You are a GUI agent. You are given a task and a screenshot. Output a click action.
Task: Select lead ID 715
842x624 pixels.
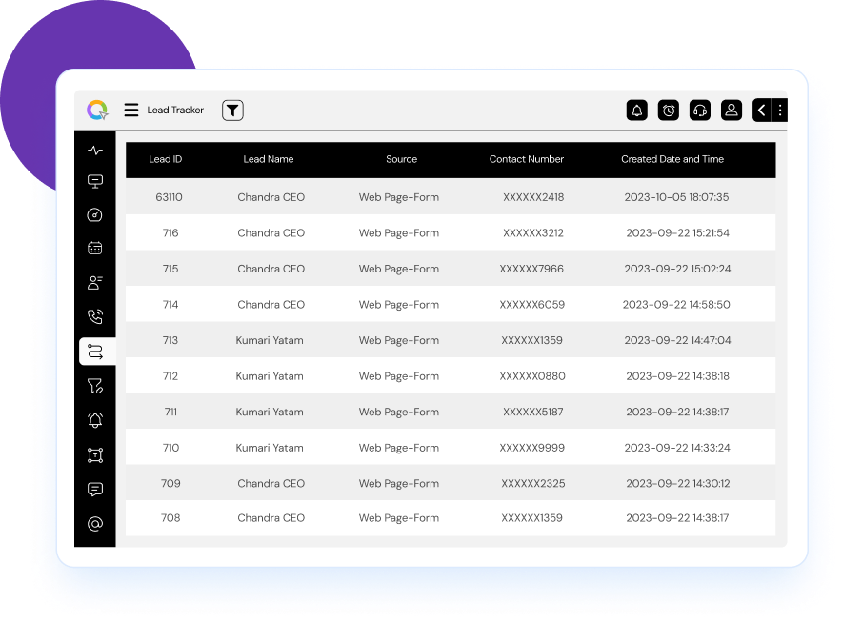pos(170,269)
